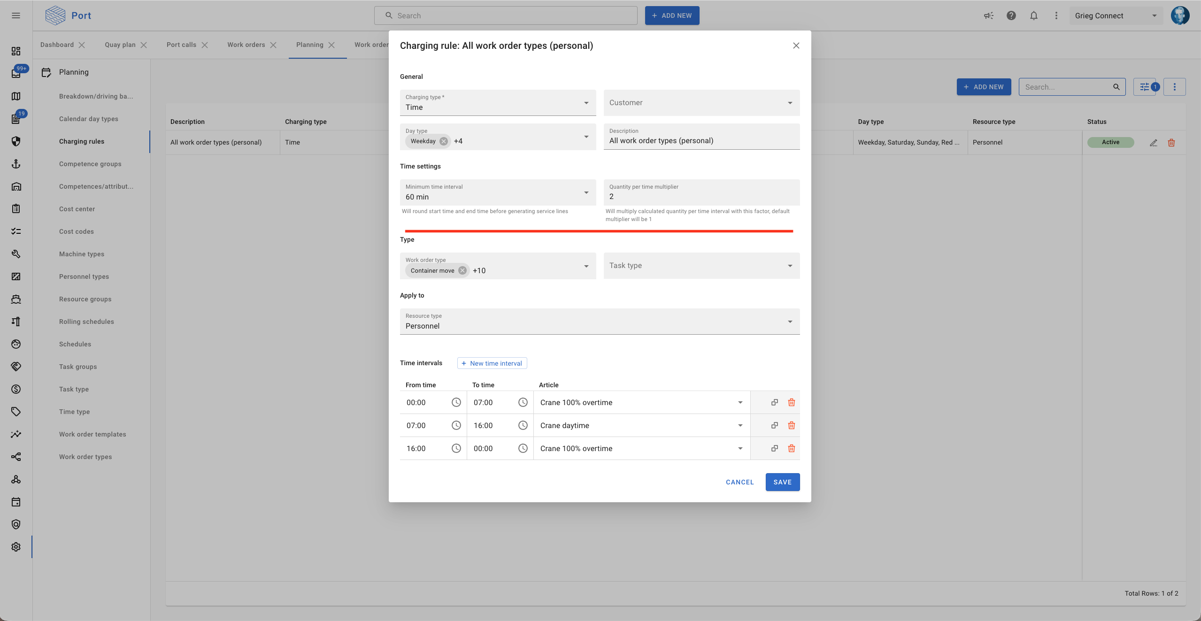
Task: Duplicate the first 00:00–07:00 time interval
Action: (x=774, y=402)
